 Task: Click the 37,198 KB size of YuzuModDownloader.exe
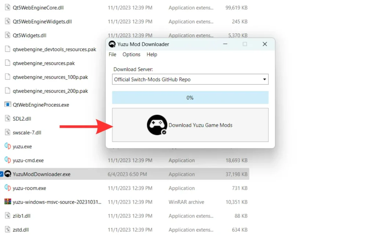[236, 174]
